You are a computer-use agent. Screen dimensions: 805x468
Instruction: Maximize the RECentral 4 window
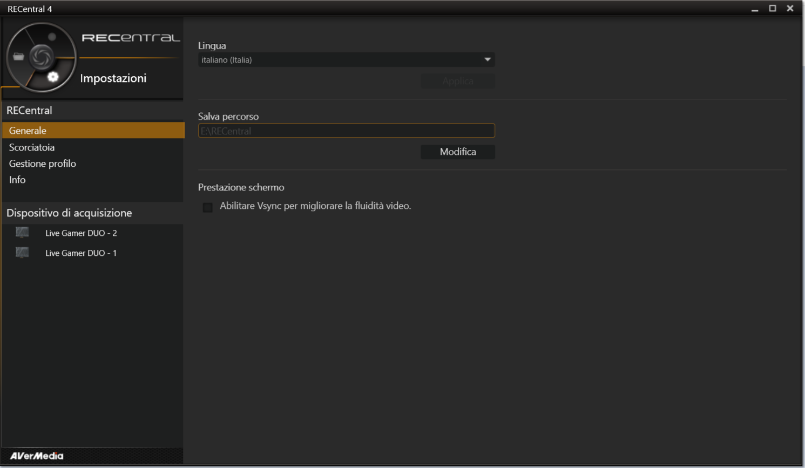pos(773,8)
